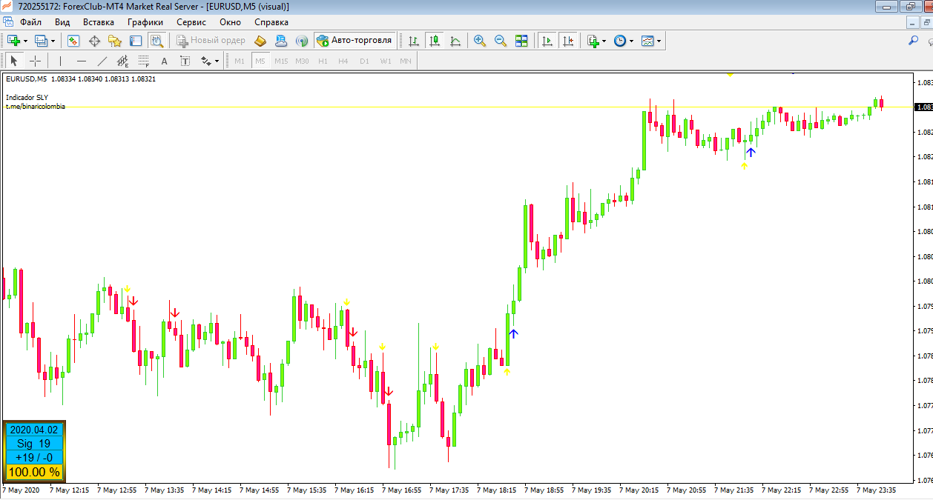This screenshot has width=933, height=500.
Task: Switch chart to Line Chart mode
Action: pos(455,41)
